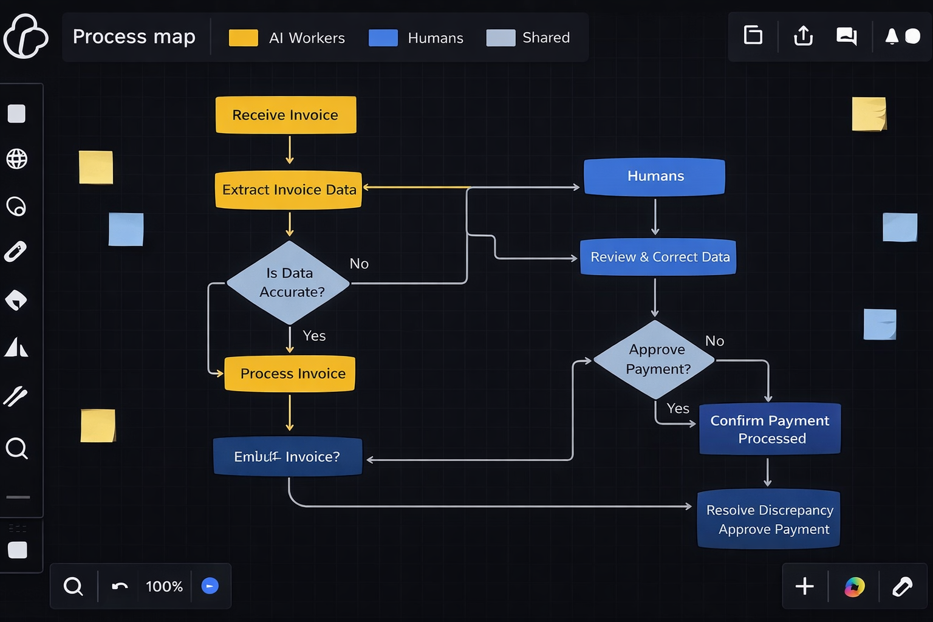This screenshot has width=933, height=622.
Task: Select the Shapes tool in the sidebar
Action: (x=17, y=347)
